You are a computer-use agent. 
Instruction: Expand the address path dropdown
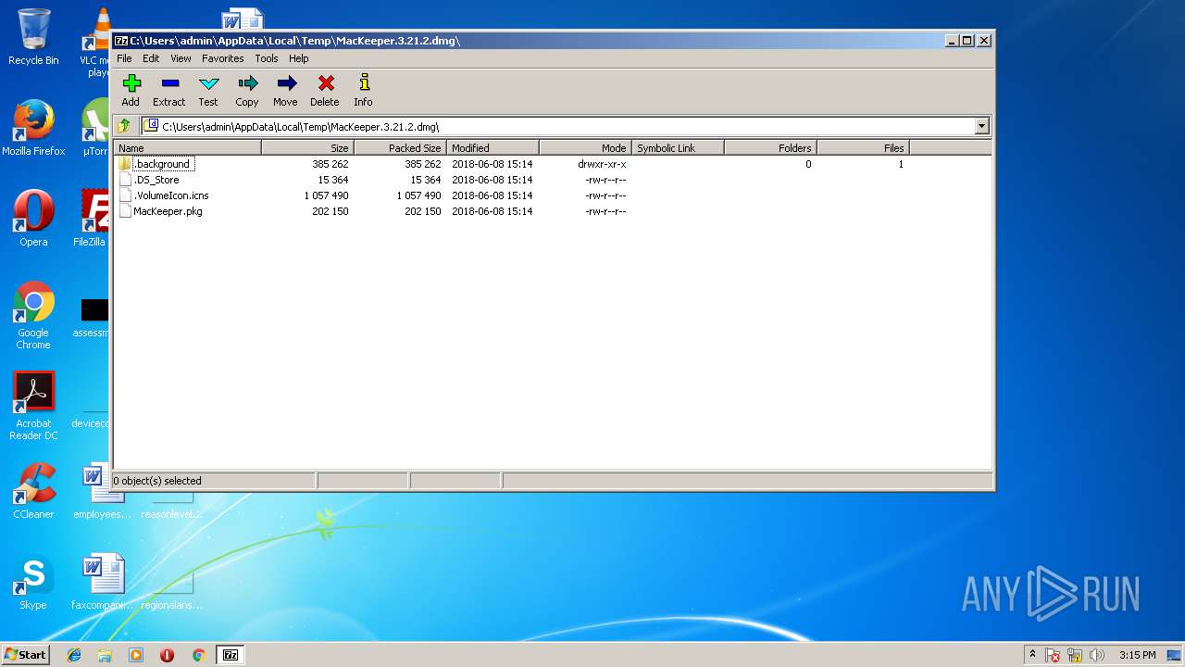tap(982, 126)
